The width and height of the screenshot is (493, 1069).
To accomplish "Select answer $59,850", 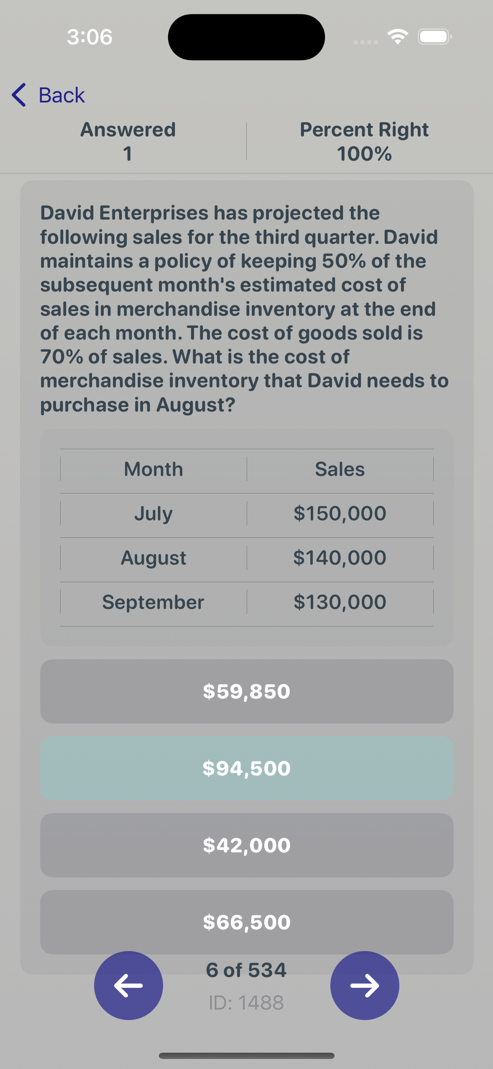I will coord(247,691).
